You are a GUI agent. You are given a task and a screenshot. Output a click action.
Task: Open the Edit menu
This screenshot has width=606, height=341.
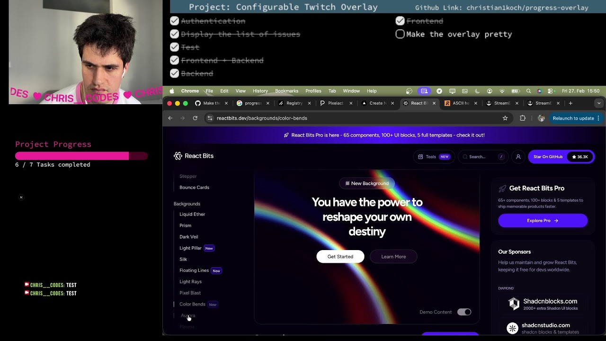224,91
